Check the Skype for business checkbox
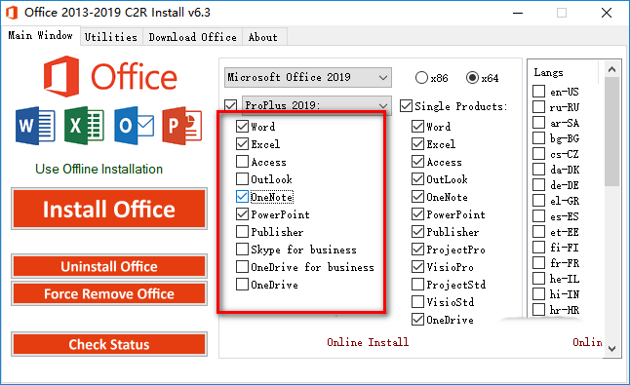This screenshot has height=385, width=630. (242, 250)
